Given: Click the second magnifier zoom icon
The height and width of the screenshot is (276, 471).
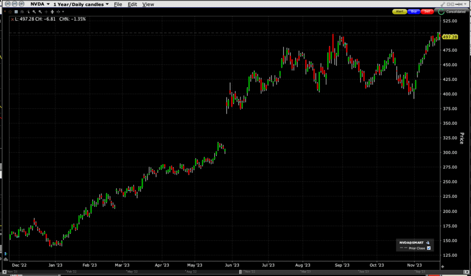Looking at the screenshot, I should click(41, 12).
